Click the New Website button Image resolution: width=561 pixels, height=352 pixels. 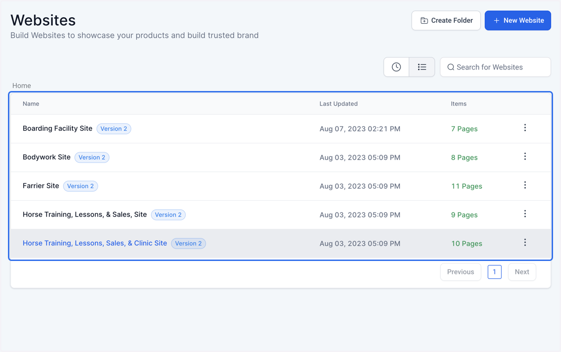pos(518,21)
